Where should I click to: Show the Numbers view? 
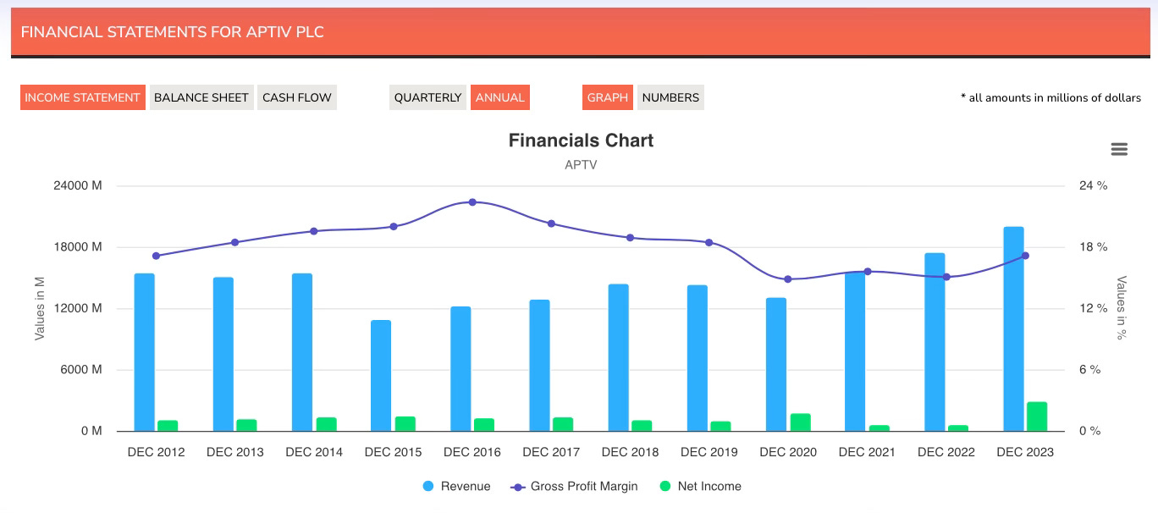click(x=670, y=97)
